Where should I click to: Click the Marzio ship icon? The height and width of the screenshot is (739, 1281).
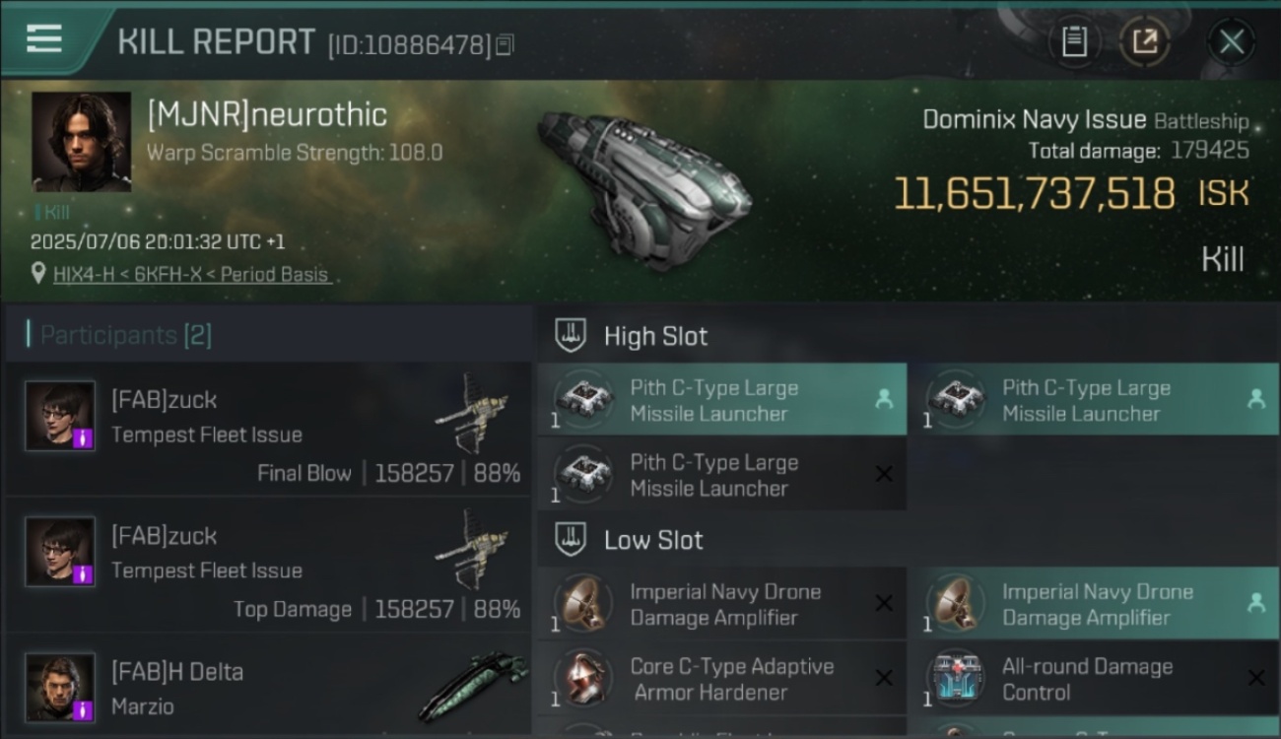pyautogui.click(x=472, y=685)
